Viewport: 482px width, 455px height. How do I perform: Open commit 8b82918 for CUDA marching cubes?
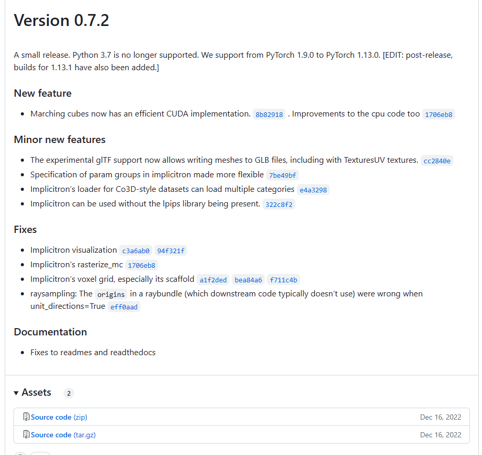(269, 114)
